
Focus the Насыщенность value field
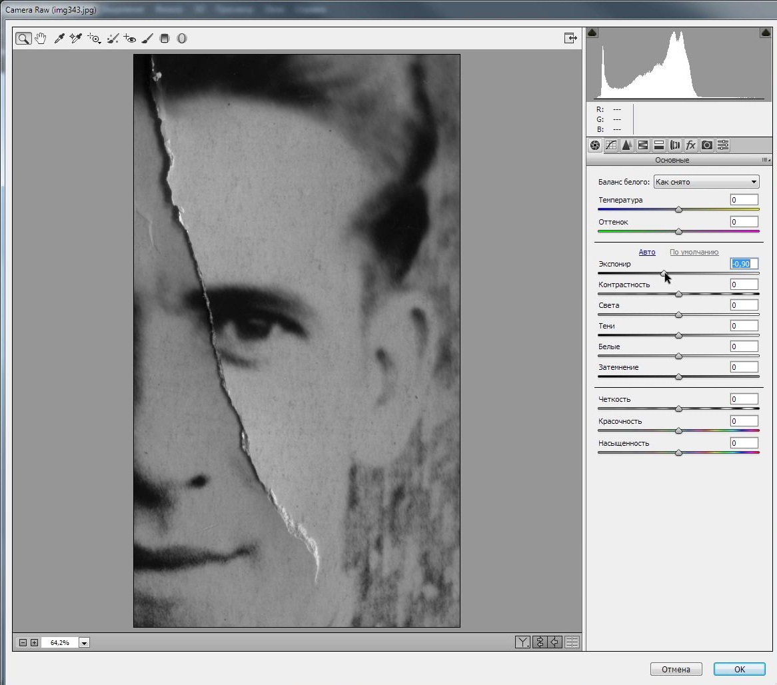[x=744, y=443]
